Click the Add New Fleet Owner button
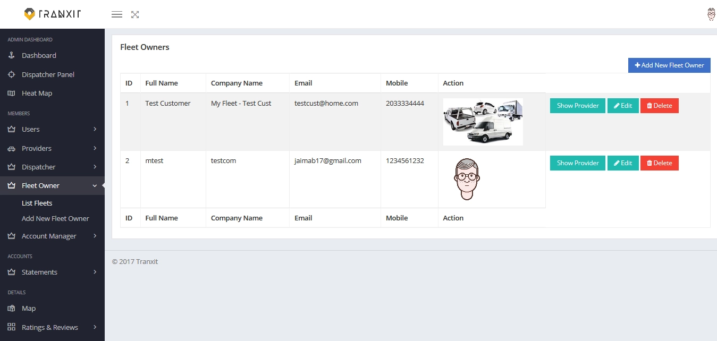 pos(669,65)
